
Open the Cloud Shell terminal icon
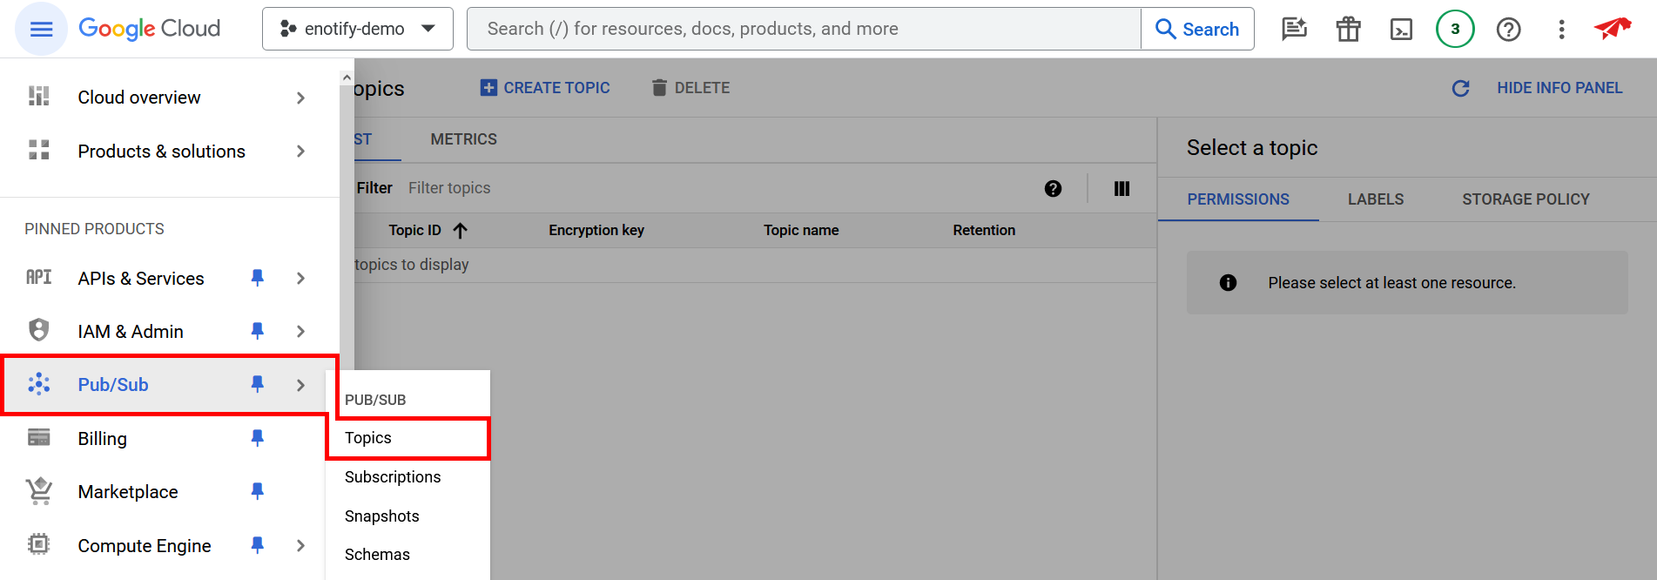[x=1401, y=30]
